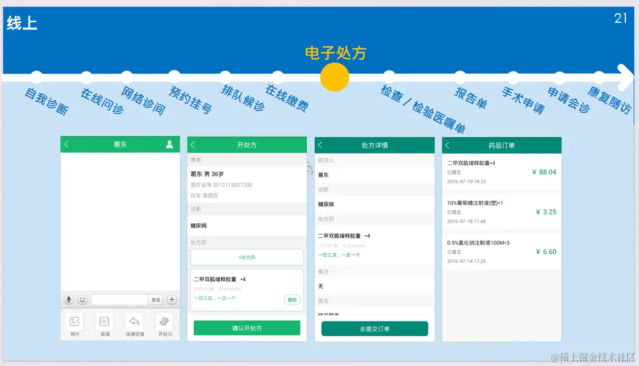
Task: Open the emoji smiley picker
Action: pyautogui.click(x=82, y=299)
